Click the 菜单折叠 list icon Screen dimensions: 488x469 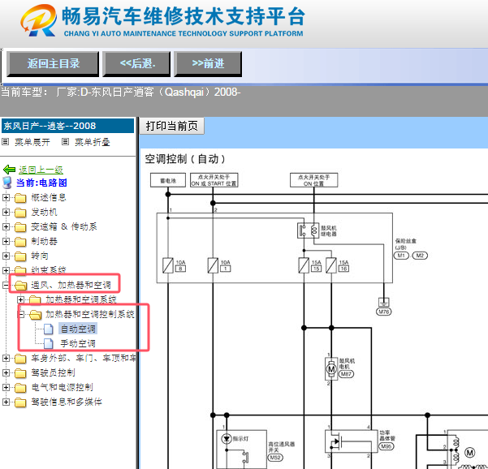coord(65,142)
